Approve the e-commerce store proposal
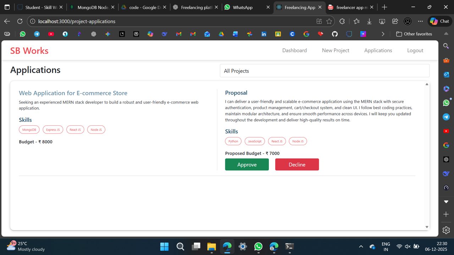Viewport: 454px width, 255px height. pos(247,164)
